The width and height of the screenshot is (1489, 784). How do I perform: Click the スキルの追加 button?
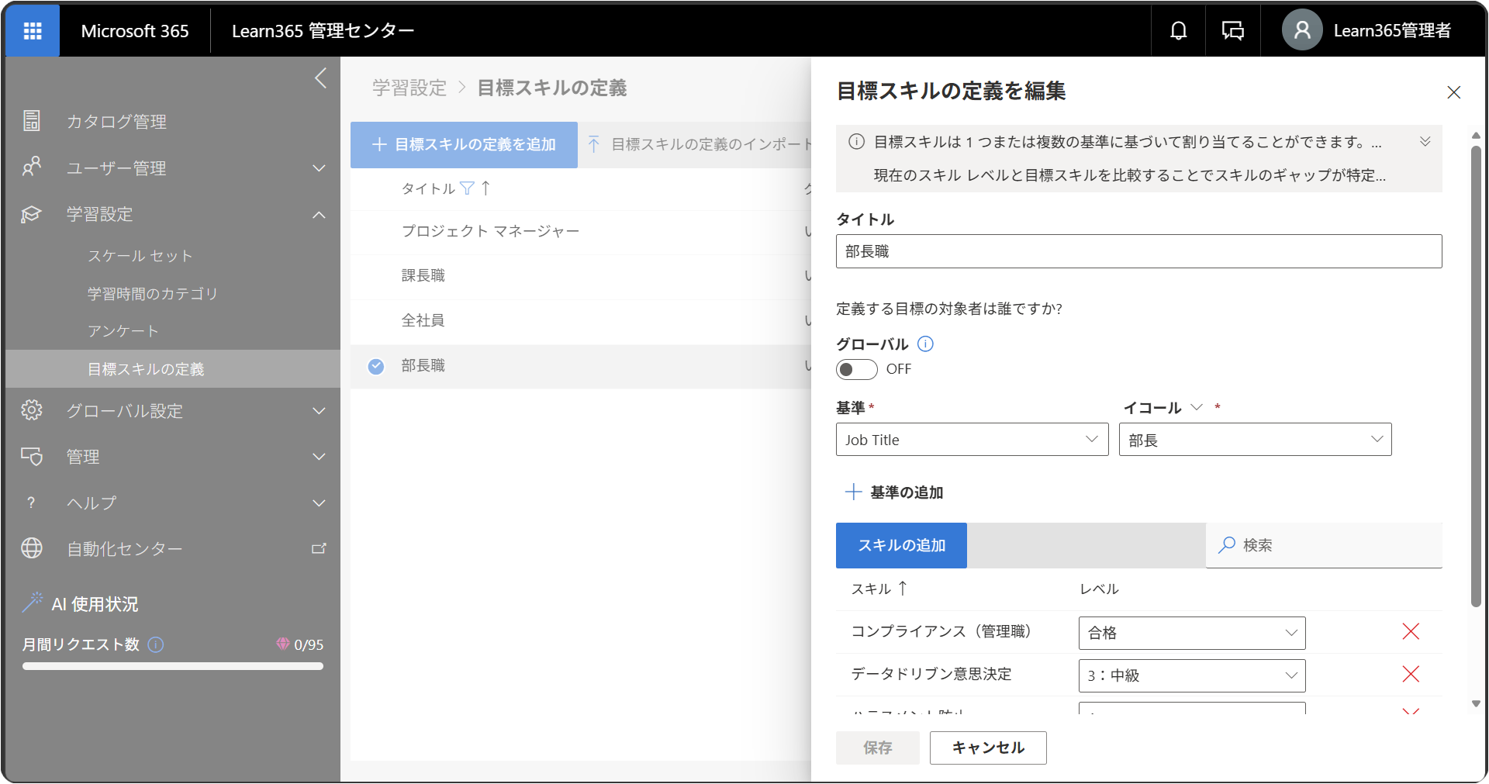coord(901,545)
